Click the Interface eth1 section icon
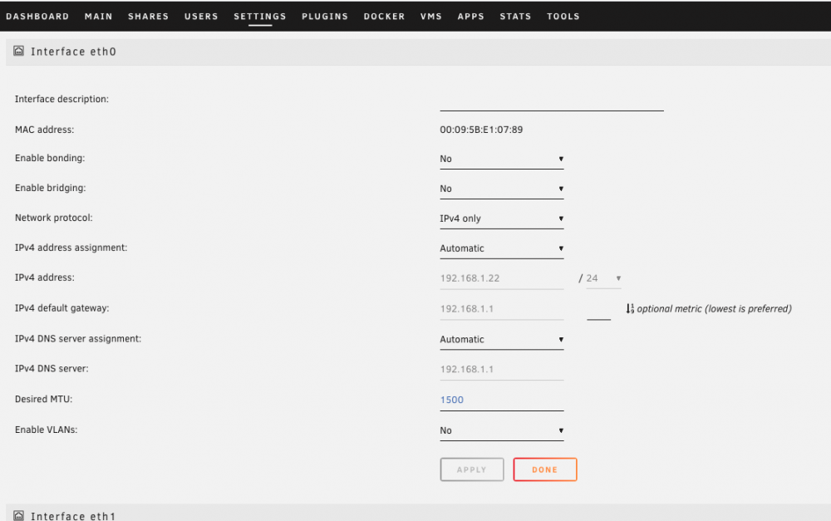Viewport: 831px width, 521px height. point(18,516)
